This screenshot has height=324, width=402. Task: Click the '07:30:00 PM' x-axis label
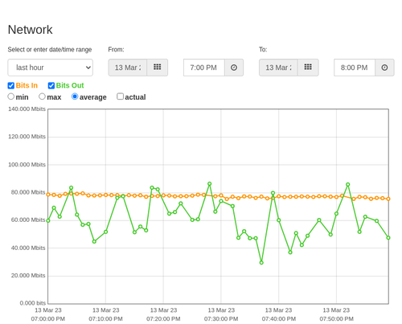pyautogui.click(x=221, y=319)
